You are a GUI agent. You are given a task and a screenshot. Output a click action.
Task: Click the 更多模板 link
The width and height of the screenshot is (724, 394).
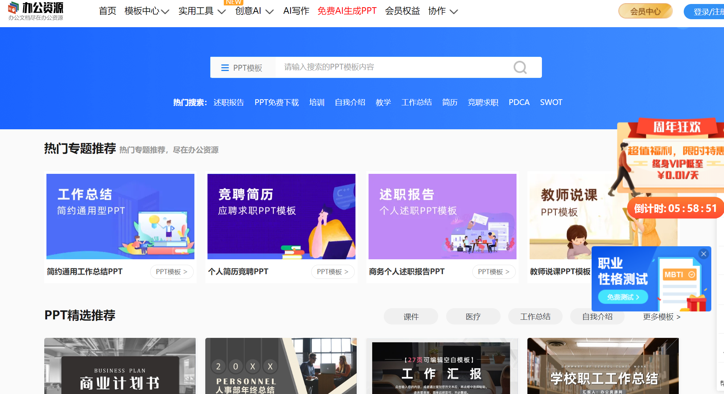tap(658, 317)
